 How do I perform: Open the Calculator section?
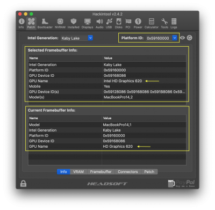[152, 24]
